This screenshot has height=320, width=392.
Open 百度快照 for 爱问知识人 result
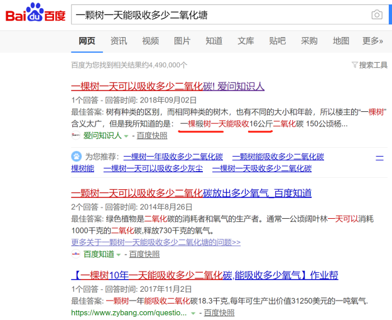click(x=152, y=136)
